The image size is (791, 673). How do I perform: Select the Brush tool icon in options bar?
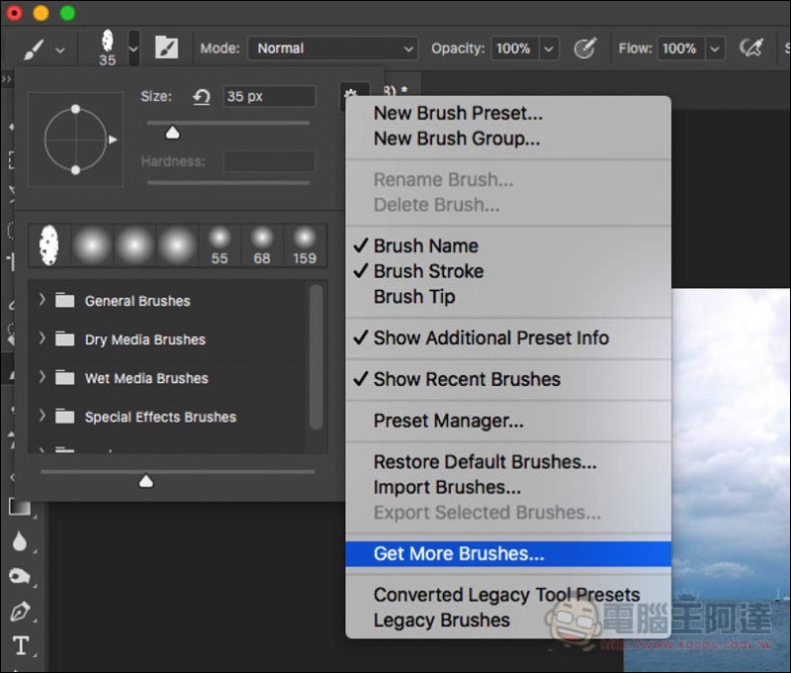pos(34,48)
